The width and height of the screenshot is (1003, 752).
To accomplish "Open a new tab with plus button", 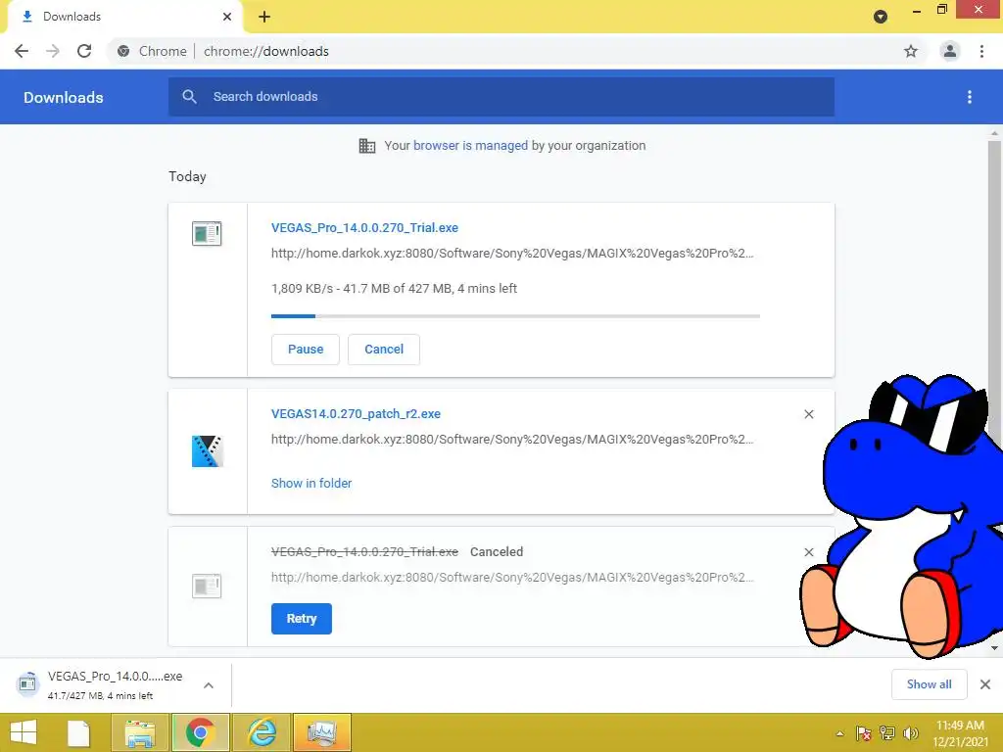I will [x=264, y=17].
